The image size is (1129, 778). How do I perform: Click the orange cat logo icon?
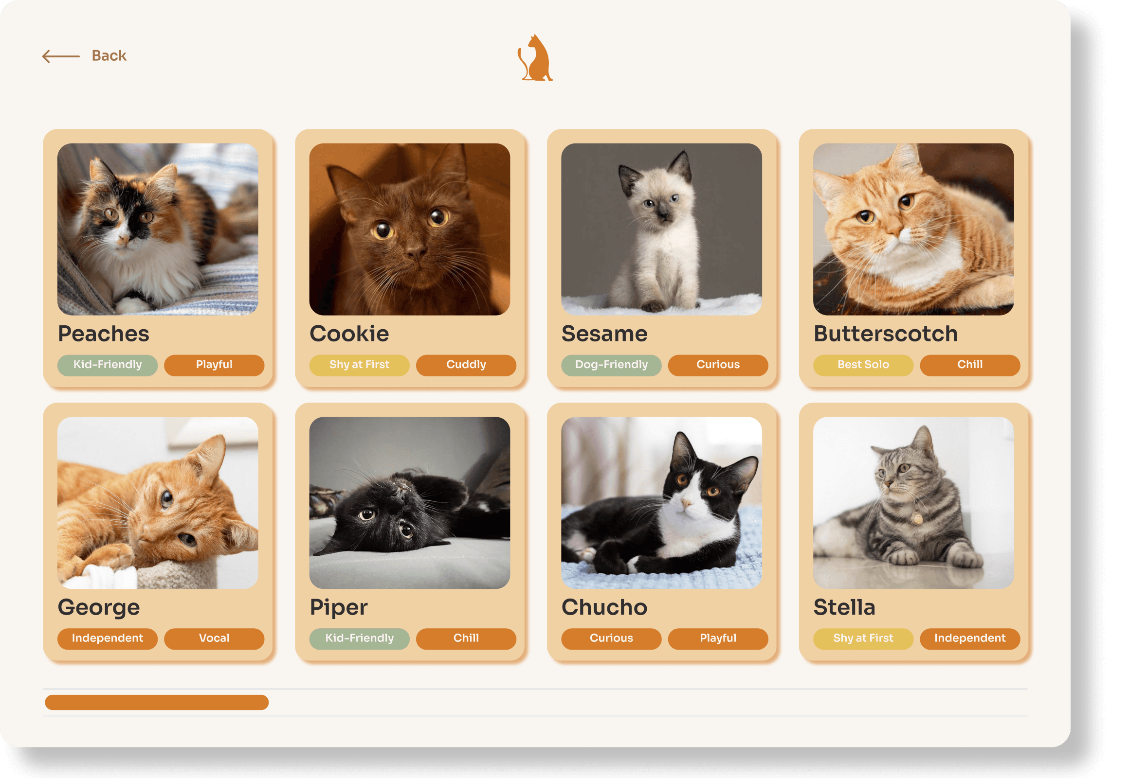[x=535, y=57]
